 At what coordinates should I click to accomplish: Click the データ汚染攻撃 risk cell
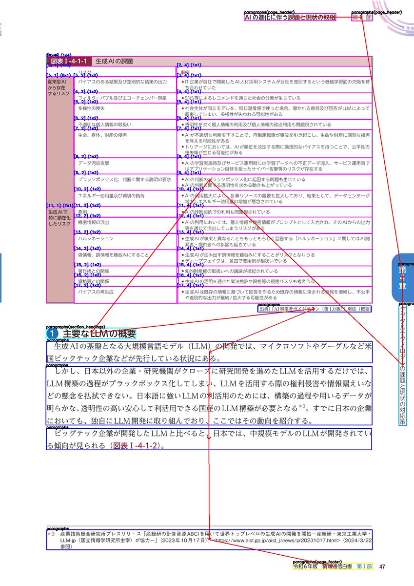coord(125,166)
